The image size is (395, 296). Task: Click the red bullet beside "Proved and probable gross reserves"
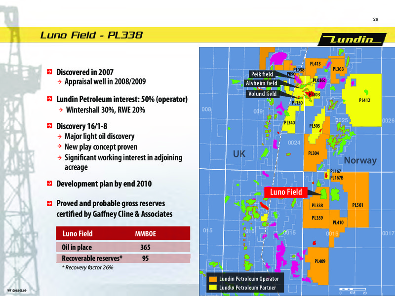[49, 203]
